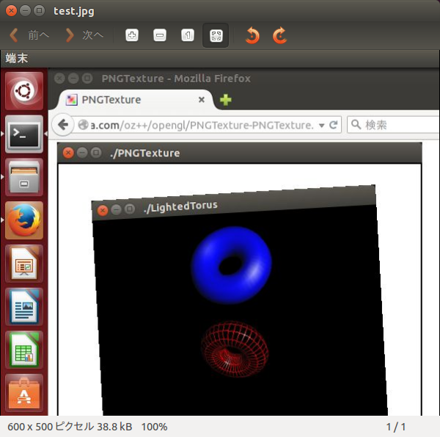Screen dimensions: 440x437
Task: Open Ubuntu Software Center launcher icon
Action: click(24, 393)
